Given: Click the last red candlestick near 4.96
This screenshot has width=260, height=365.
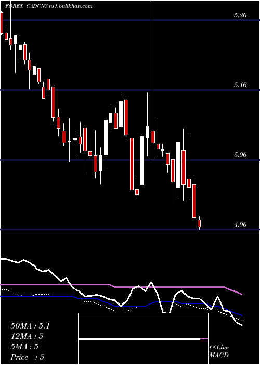Looking at the screenshot, I should (199, 223).
